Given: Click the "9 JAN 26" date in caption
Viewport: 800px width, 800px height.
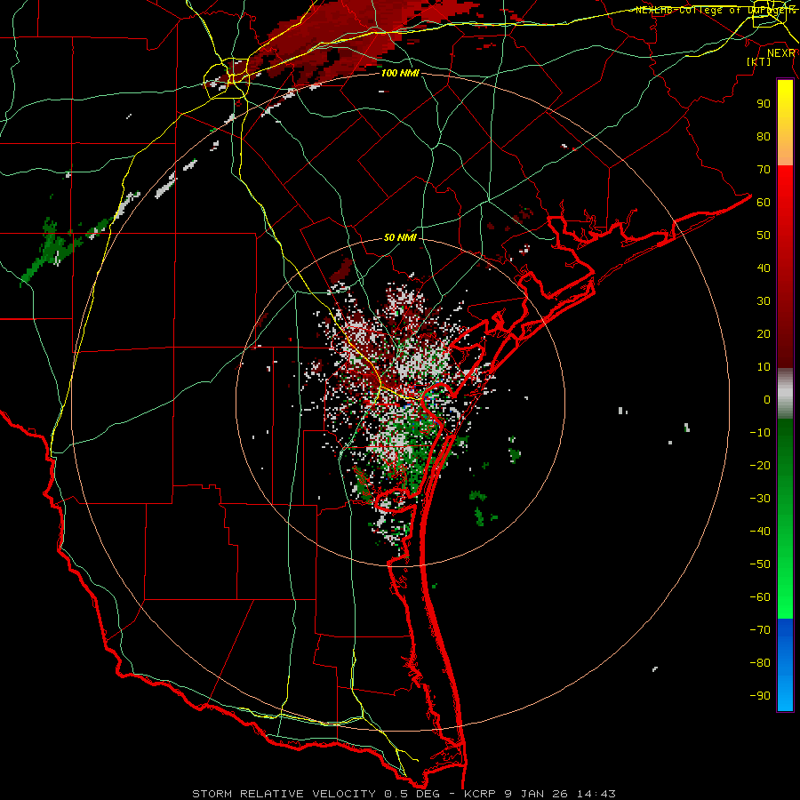Looking at the screenshot, I should 536,794.
